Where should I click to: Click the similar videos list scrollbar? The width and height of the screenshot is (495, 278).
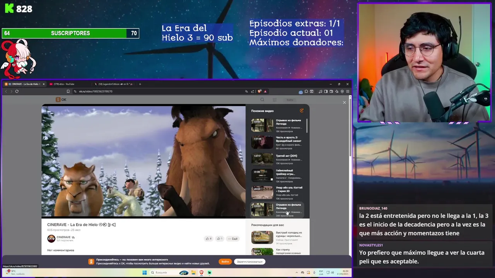point(307,125)
